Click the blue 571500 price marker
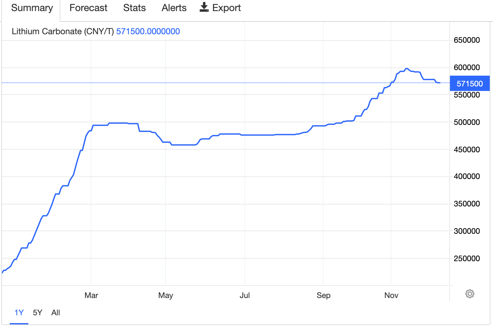 click(470, 83)
